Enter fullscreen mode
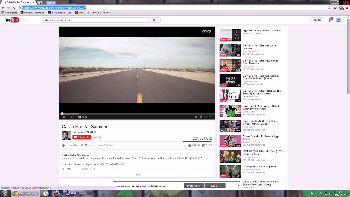Screen dimensions: 350x197 pos(212,117)
